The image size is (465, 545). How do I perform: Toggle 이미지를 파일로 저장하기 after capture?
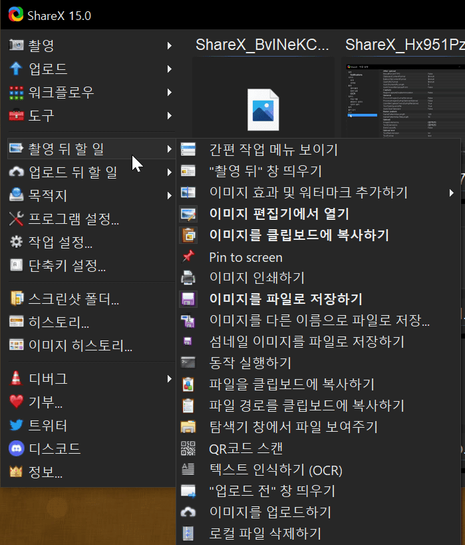pos(318,299)
